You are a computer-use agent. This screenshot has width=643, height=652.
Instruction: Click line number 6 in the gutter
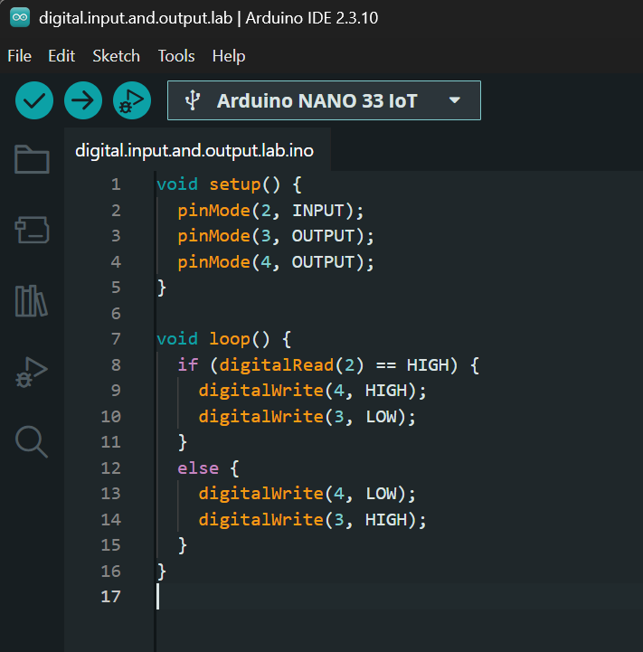tap(116, 314)
